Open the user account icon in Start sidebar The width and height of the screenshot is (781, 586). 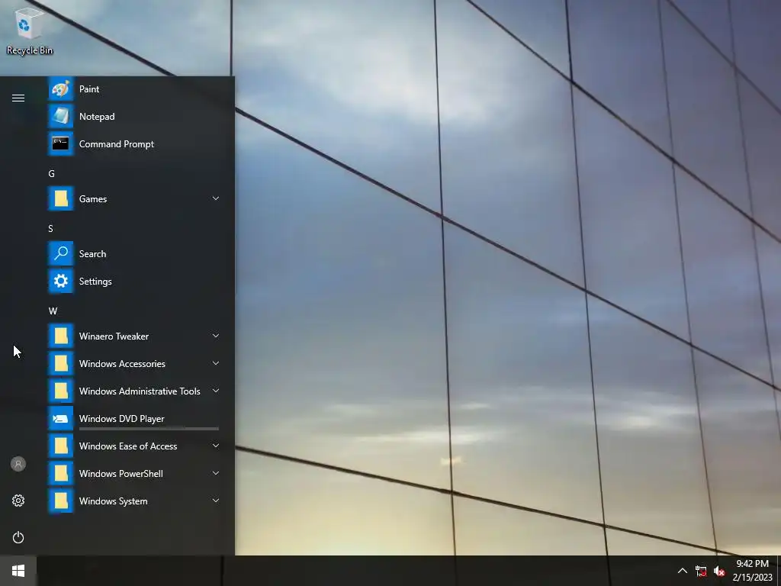point(18,464)
